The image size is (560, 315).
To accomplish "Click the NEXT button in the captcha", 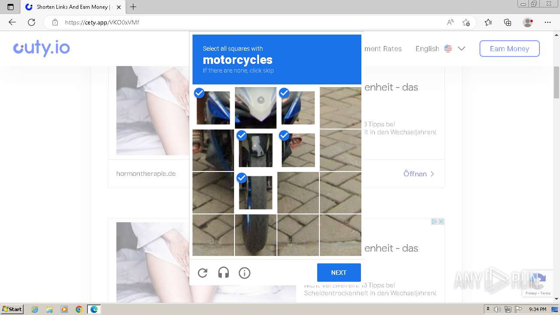I will [x=339, y=273].
